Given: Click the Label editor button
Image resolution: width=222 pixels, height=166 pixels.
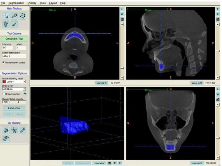Looking at the screenshot, I should click(x=14, y=108).
